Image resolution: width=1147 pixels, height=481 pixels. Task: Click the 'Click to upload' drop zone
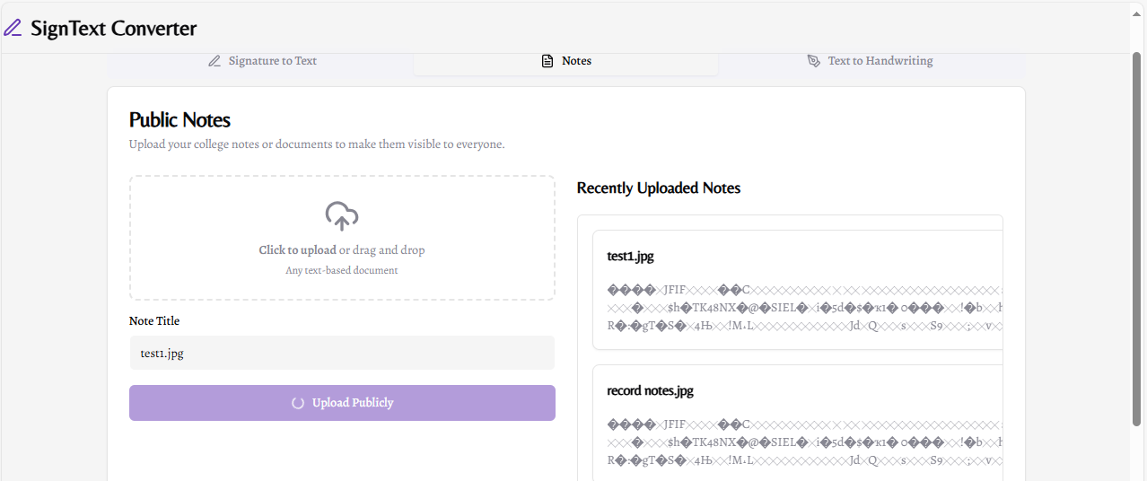(342, 238)
